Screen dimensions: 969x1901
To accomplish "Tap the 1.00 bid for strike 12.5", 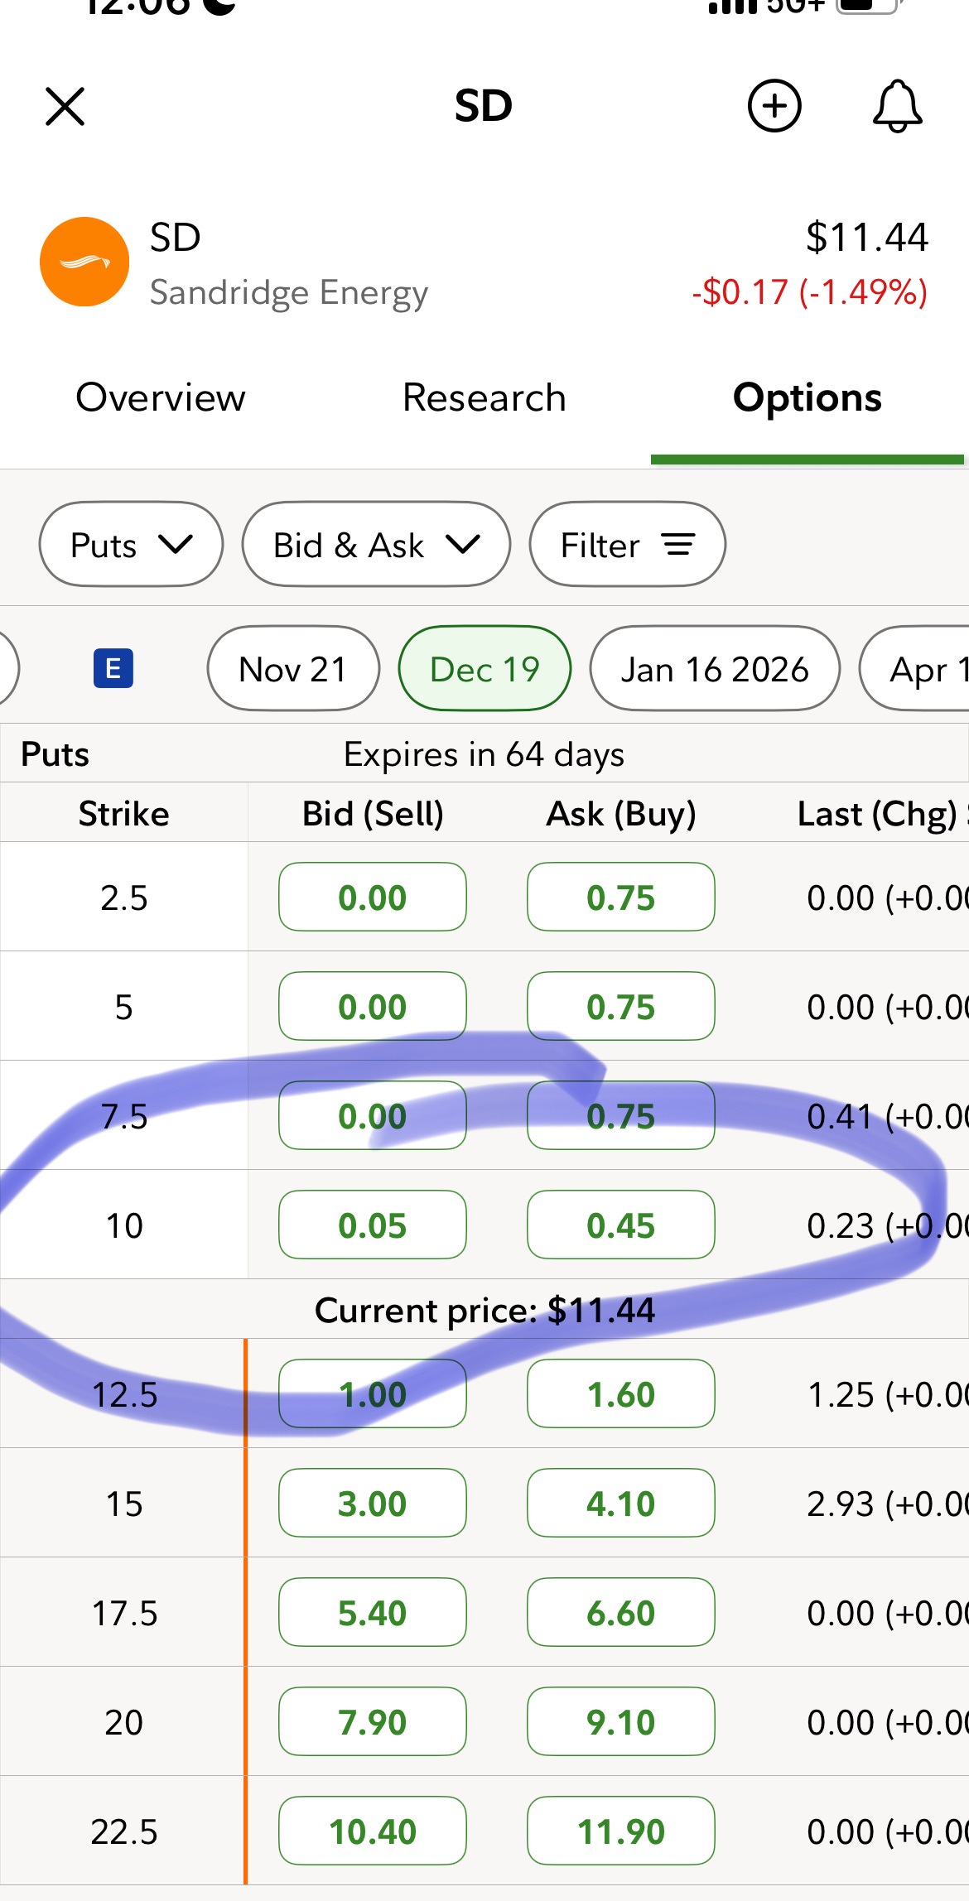I will click(373, 1393).
